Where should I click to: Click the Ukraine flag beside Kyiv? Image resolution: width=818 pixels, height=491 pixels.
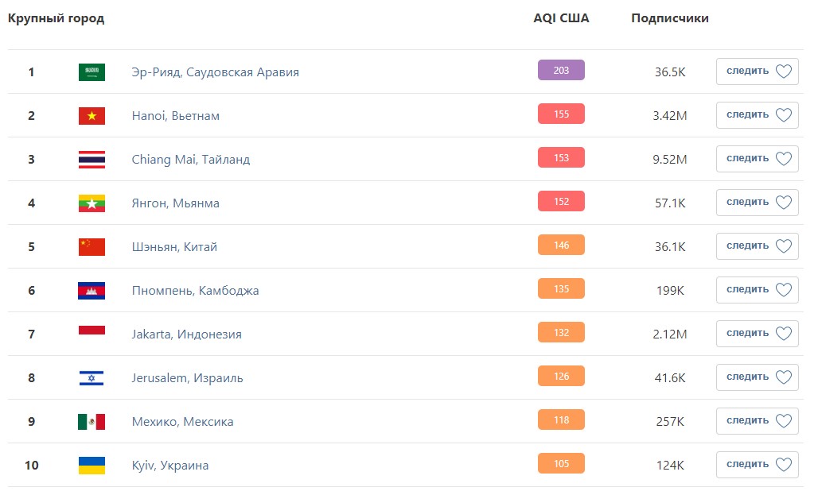[x=92, y=466]
